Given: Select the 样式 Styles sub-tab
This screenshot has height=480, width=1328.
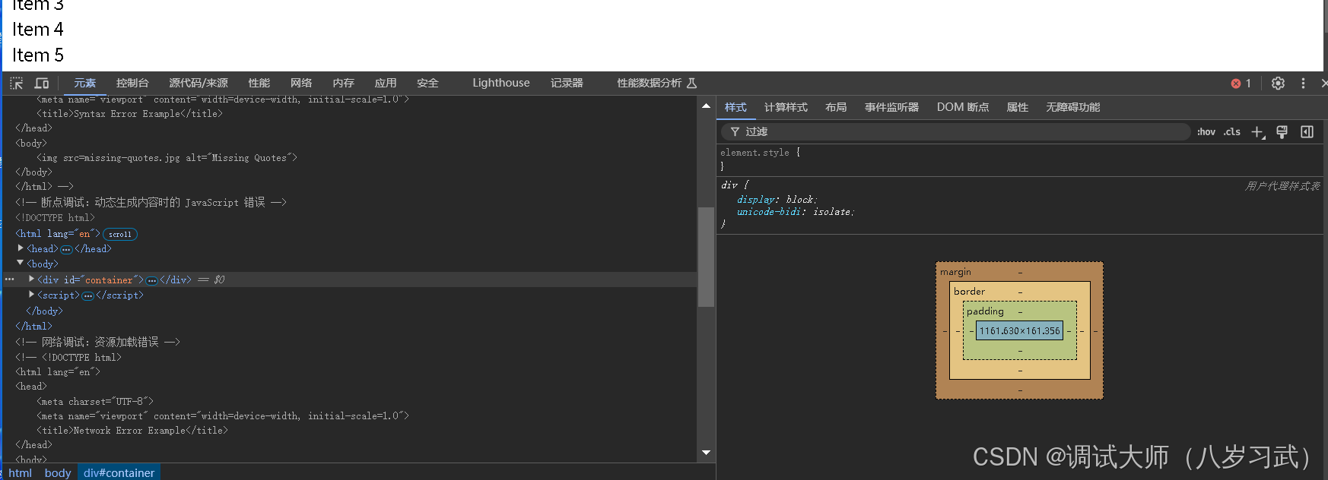Looking at the screenshot, I should point(735,107).
